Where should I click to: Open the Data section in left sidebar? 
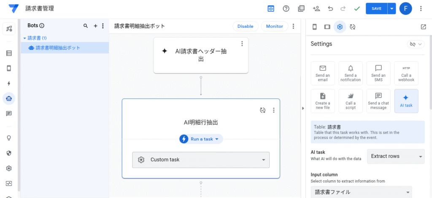point(9,53)
